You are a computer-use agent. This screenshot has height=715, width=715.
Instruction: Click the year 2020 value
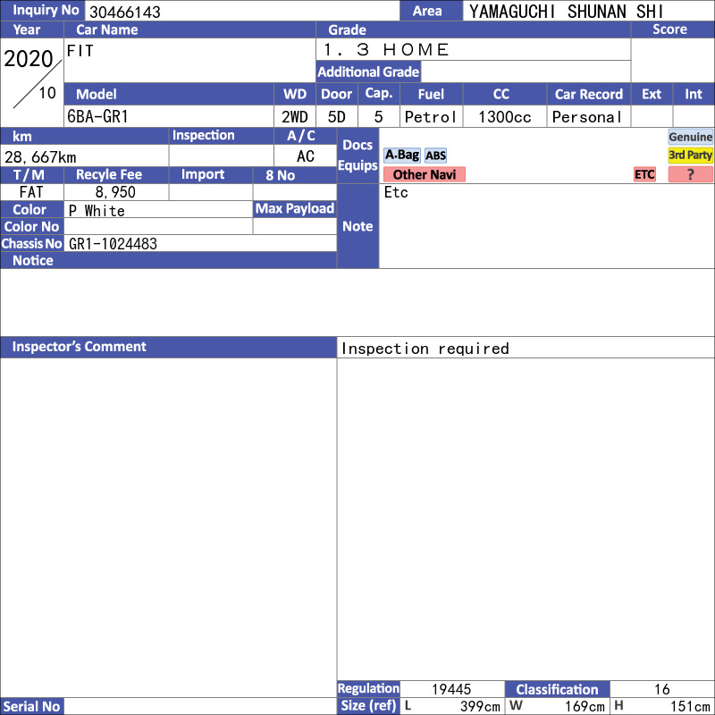pos(29,59)
